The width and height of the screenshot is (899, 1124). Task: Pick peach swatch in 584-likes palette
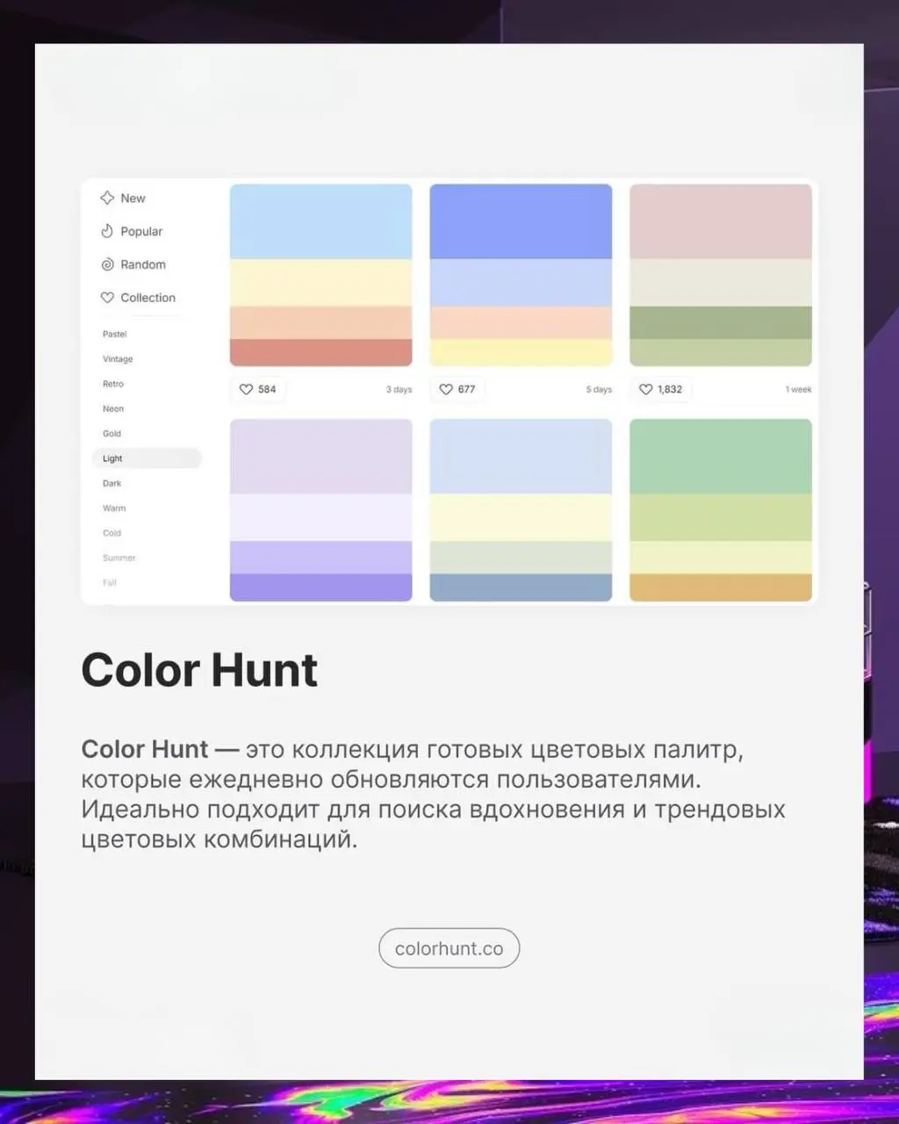[321, 323]
